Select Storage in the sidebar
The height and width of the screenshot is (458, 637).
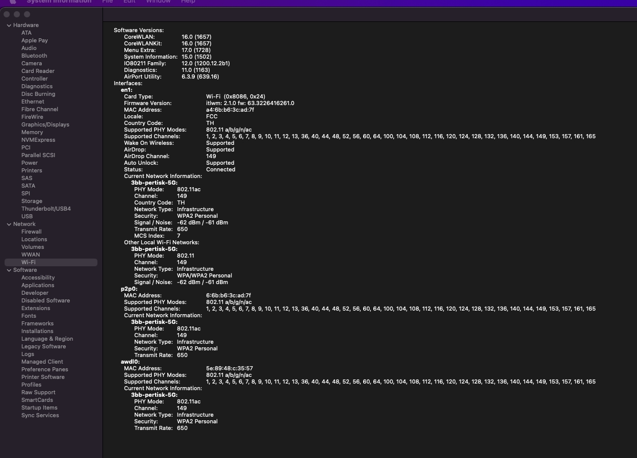[32, 201]
